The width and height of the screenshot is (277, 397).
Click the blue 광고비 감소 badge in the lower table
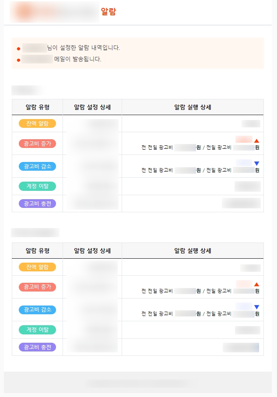pos(37,310)
